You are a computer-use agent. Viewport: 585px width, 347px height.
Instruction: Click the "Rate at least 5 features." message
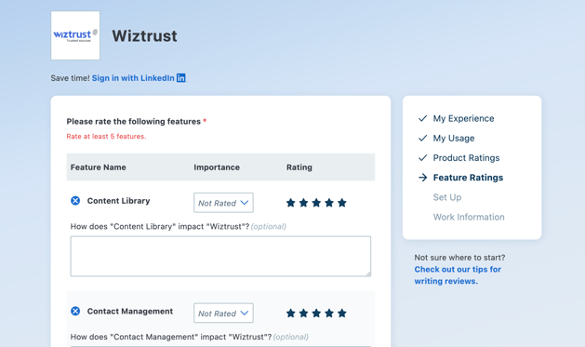(x=106, y=136)
